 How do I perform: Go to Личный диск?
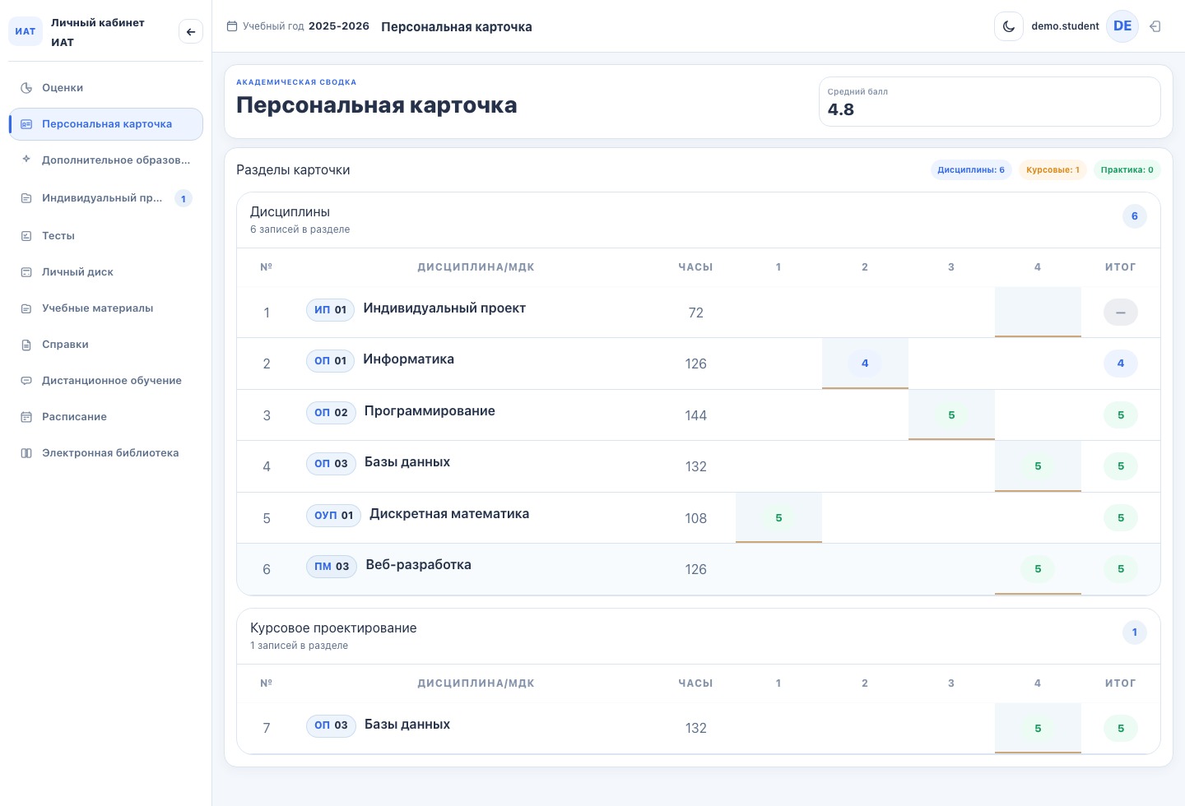pos(105,272)
